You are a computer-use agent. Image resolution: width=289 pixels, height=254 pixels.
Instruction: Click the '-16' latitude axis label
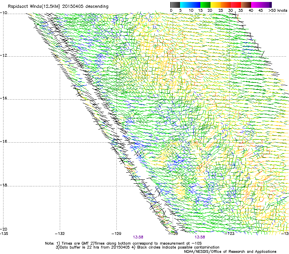coord(4,141)
